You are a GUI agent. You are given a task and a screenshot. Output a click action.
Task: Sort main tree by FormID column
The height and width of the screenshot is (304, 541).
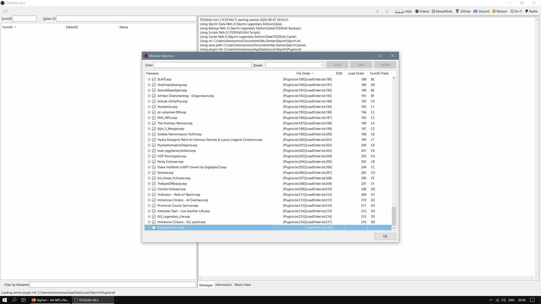click(x=32, y=27)
